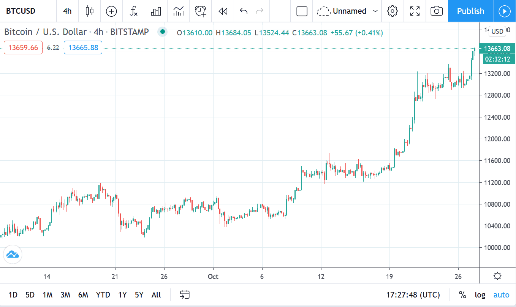The image size is (516, 307).
Task: Open the USD currency selector
Action: 497,32
